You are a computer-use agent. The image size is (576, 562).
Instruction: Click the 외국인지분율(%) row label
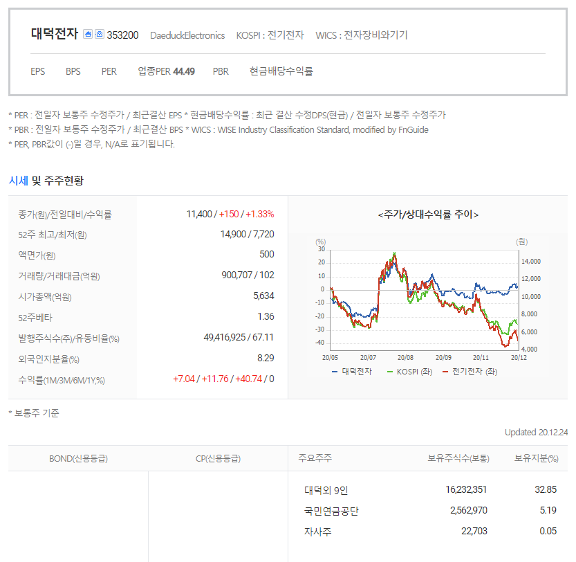click(48, 359)
